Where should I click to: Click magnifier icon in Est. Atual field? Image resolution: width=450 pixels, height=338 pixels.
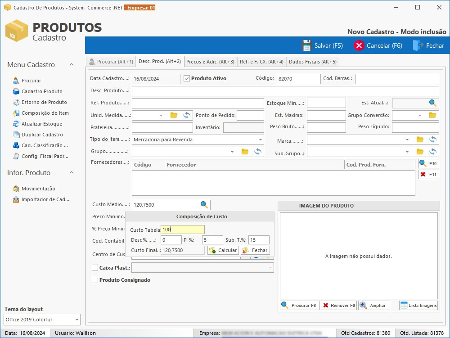[x=432, y=103]
